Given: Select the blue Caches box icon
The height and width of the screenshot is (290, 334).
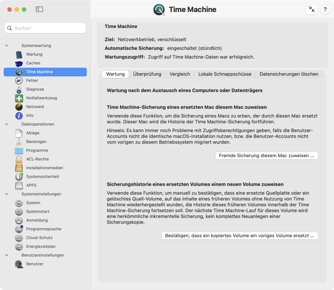Looking at the screenshot, I should 19,63.
